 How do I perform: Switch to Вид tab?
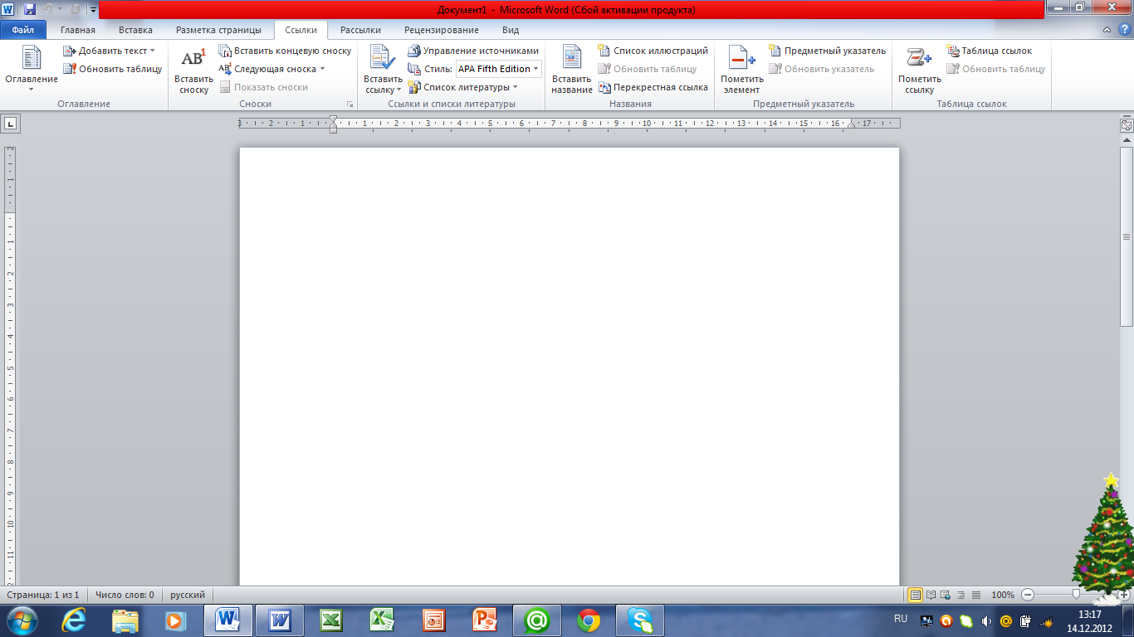(510, 30)
